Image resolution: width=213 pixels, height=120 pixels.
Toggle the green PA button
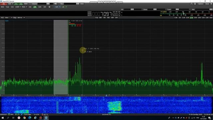coord(16,4)
